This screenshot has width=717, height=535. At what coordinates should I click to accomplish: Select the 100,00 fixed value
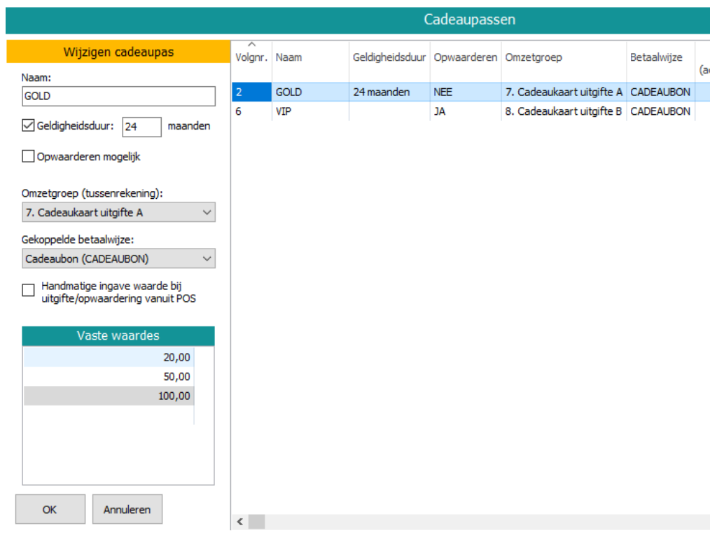[x=109, y=396]
